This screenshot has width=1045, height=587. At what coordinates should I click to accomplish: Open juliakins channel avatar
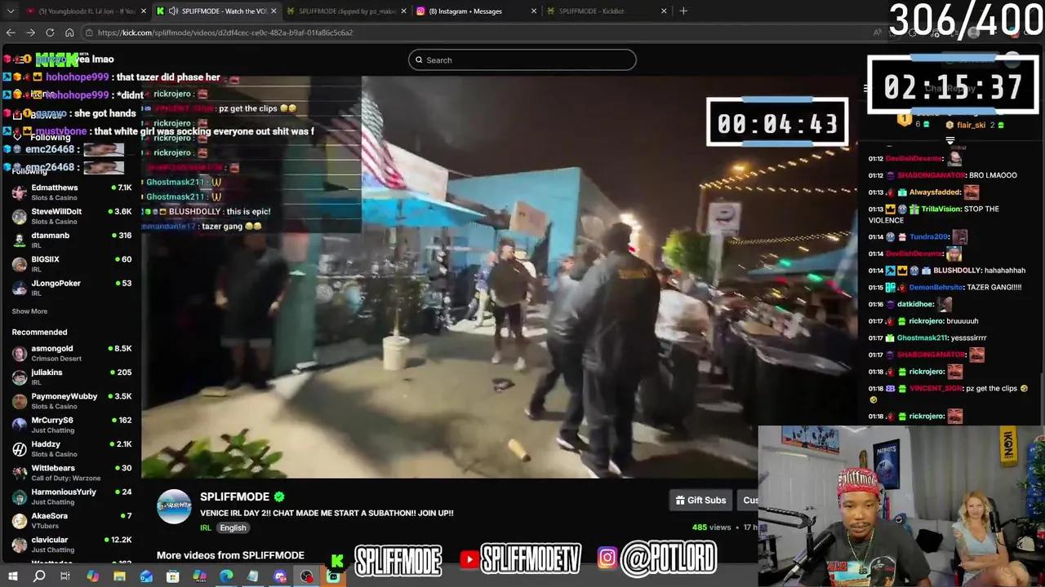20,377
